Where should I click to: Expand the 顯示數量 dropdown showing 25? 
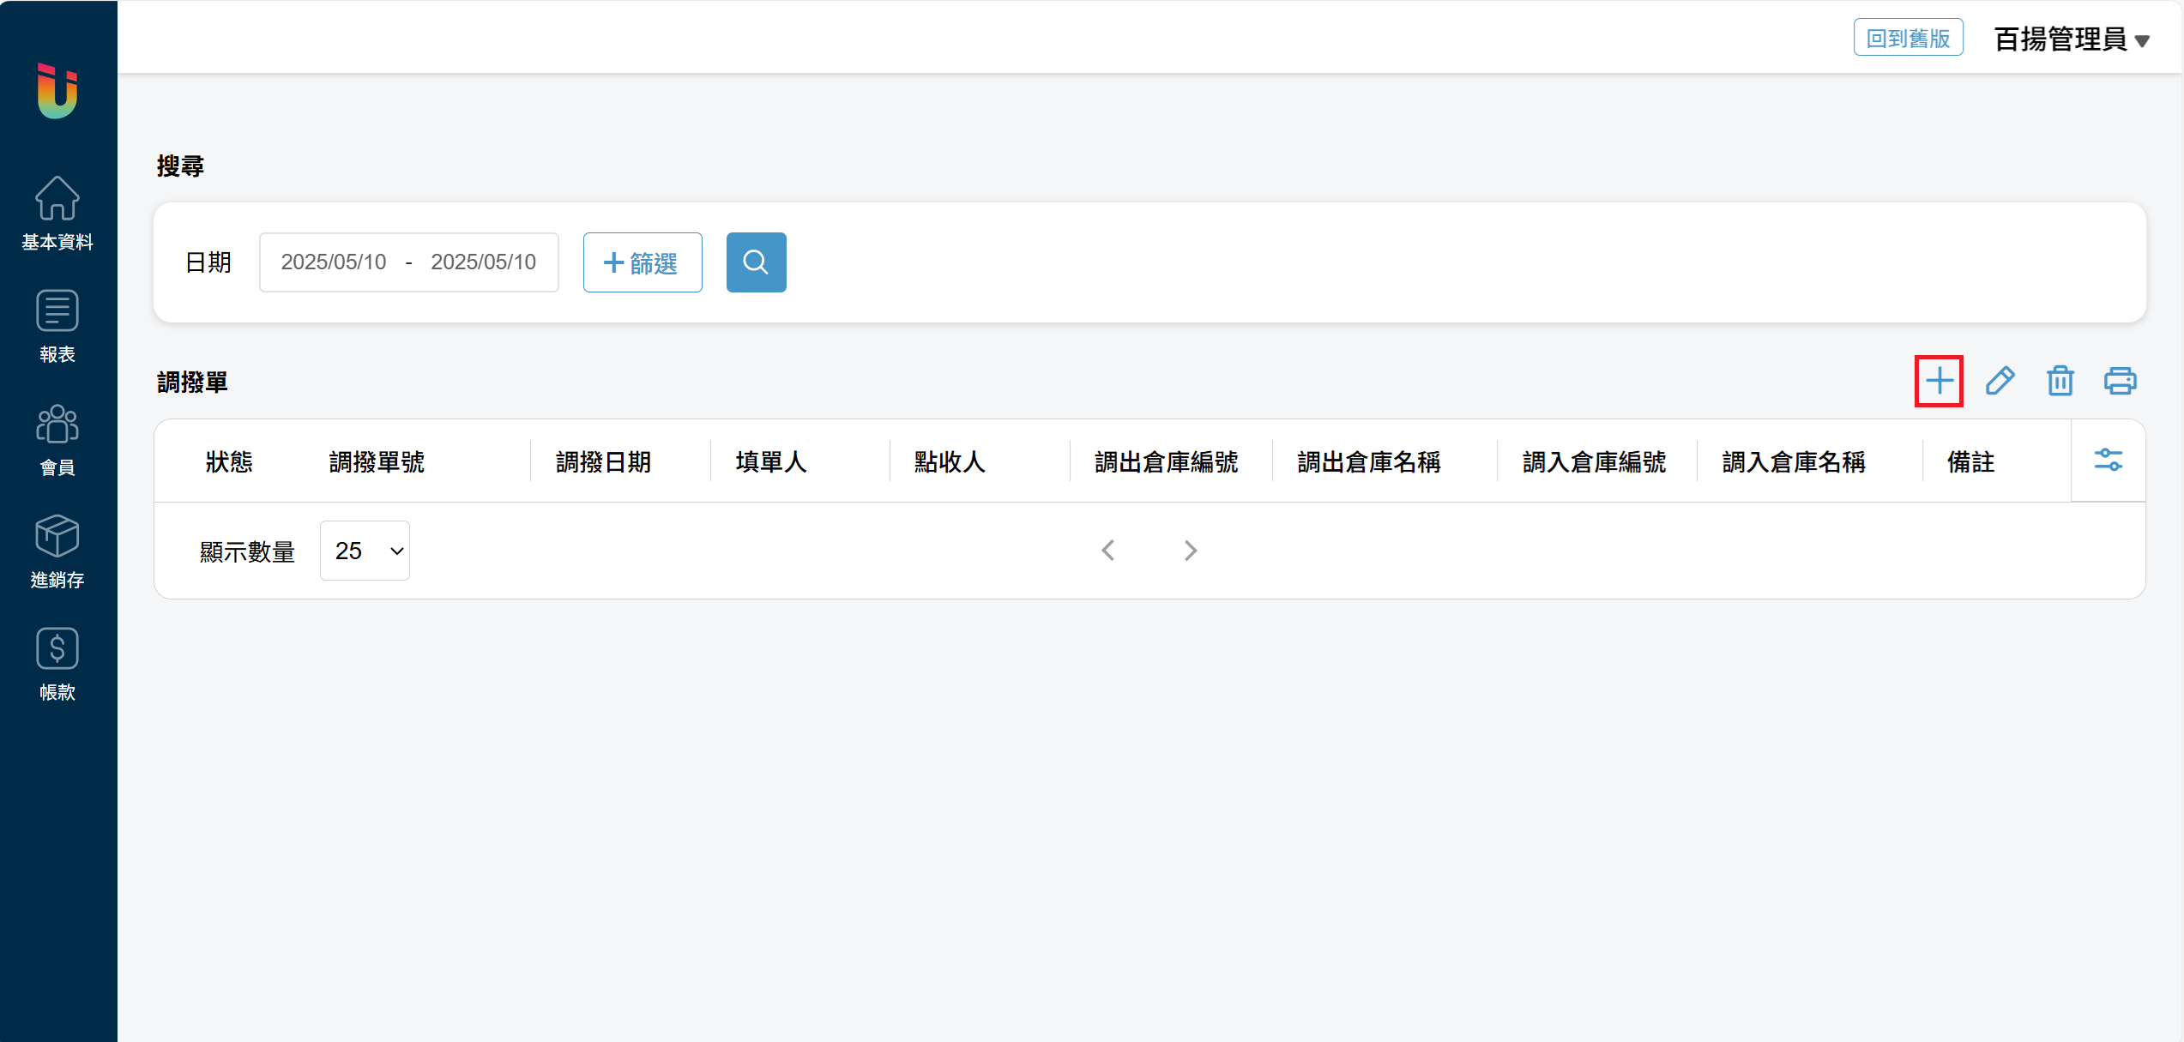coord(365,551)
